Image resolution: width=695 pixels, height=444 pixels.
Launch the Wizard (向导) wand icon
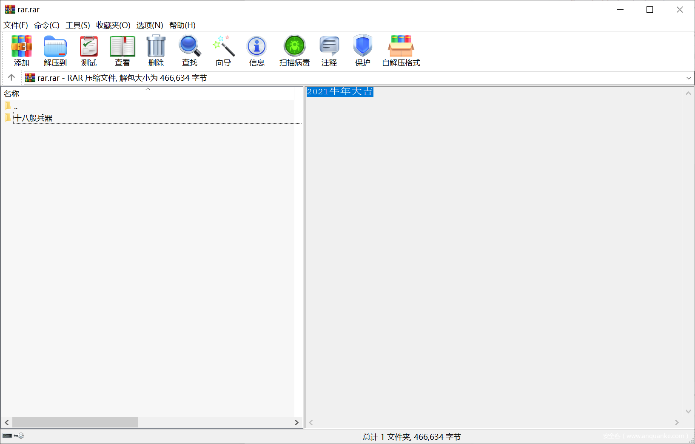click(x=223, y=47)
